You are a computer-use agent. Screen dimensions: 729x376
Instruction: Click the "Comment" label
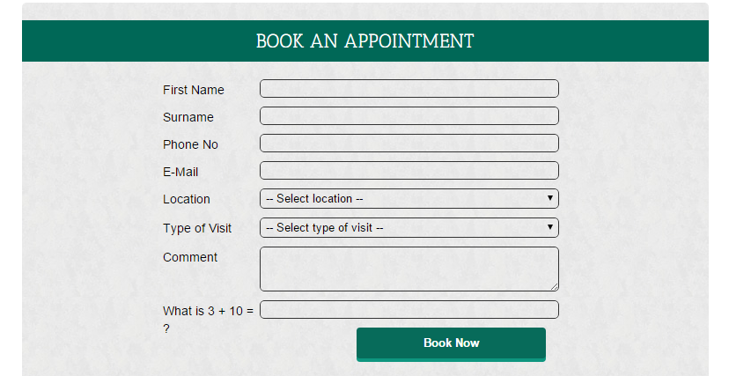pos(190,257)
